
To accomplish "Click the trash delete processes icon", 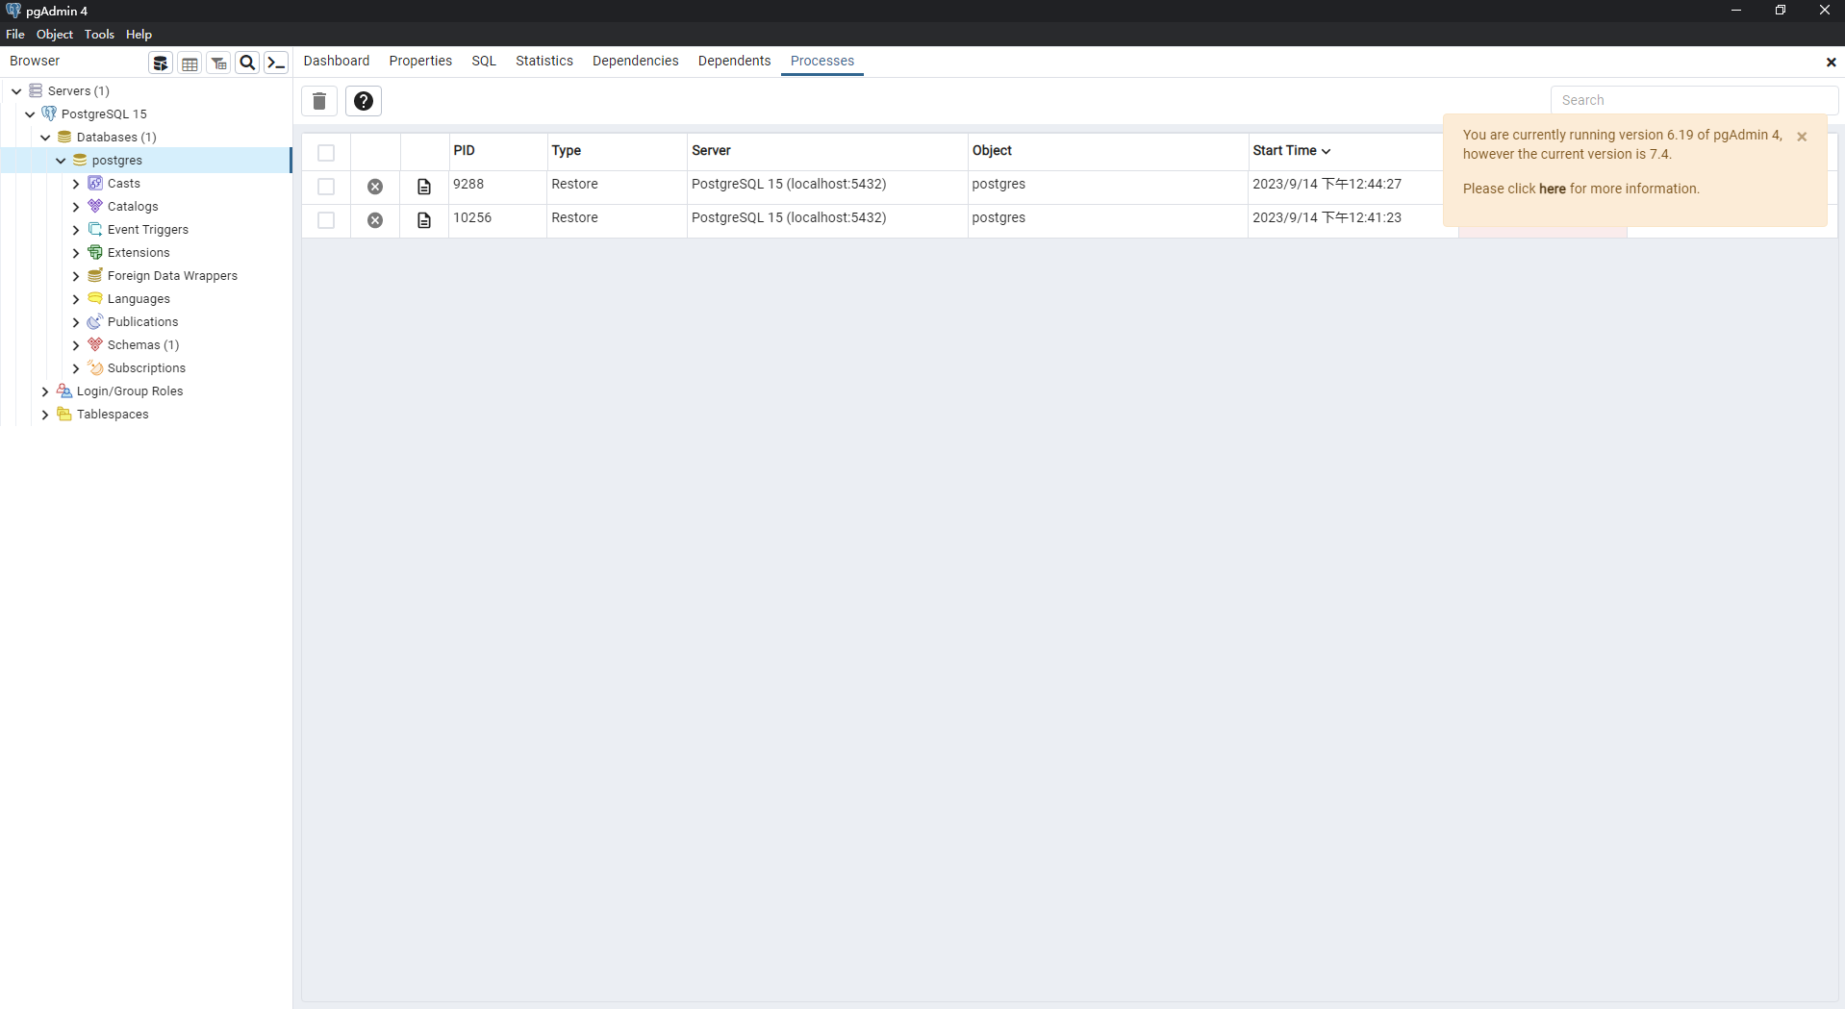I will (x=319, y=101).
